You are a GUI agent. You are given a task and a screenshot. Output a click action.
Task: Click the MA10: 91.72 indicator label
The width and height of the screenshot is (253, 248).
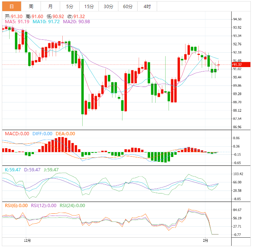tap(46, 22)
